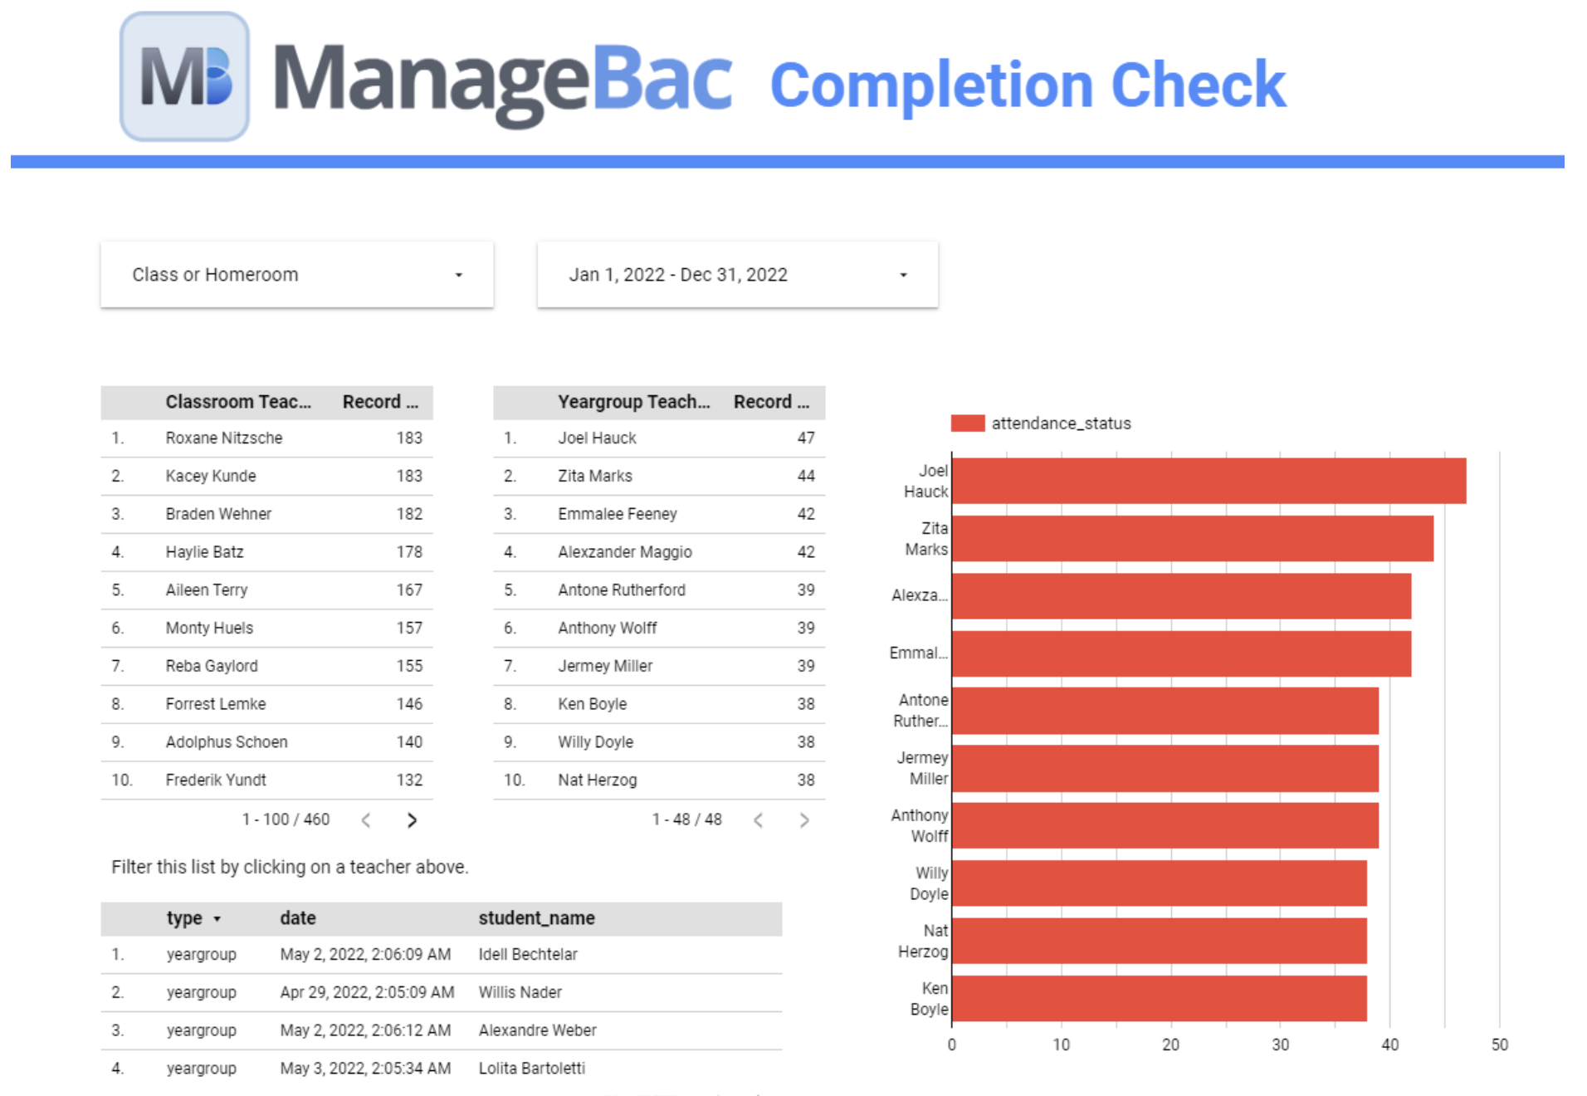Sort by the type column dropdown arrow
The height and width of the screenshot is (1096, 1587).
click(217, 919)
